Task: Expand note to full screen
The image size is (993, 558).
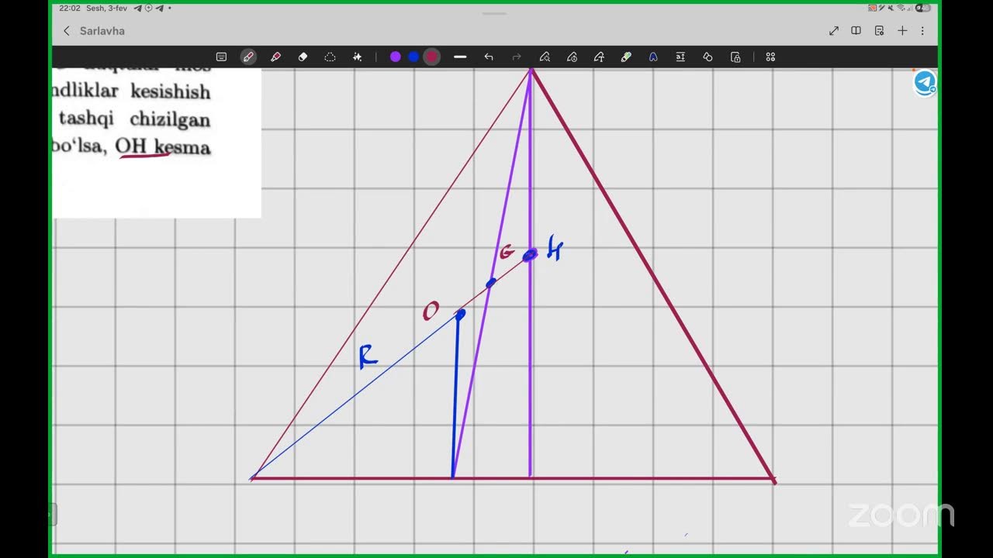Action: click(834, 31)
